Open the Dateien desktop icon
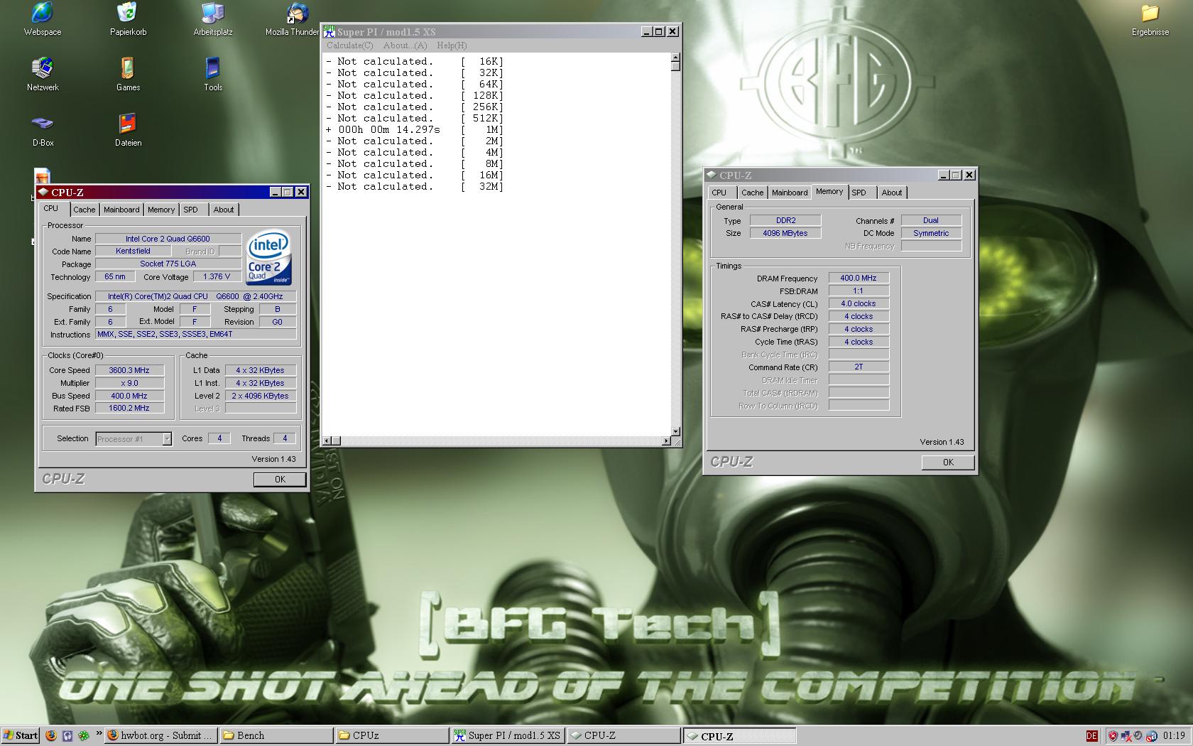 (x=128, y=130)
